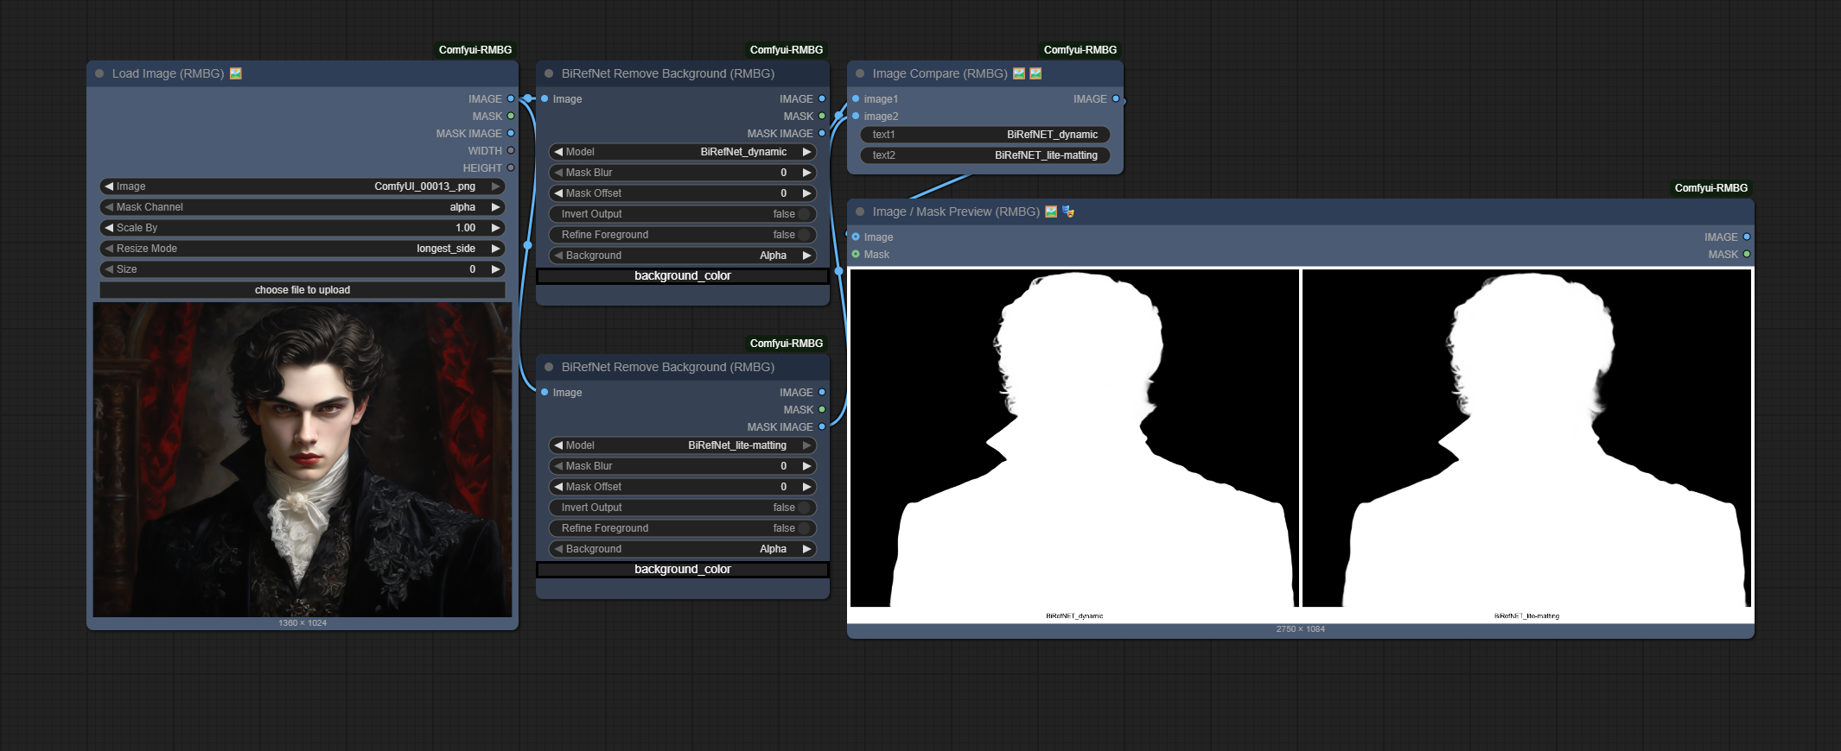
Task: Click the Image / Mask Preview collapse dot
Action: tap(860, 211)
